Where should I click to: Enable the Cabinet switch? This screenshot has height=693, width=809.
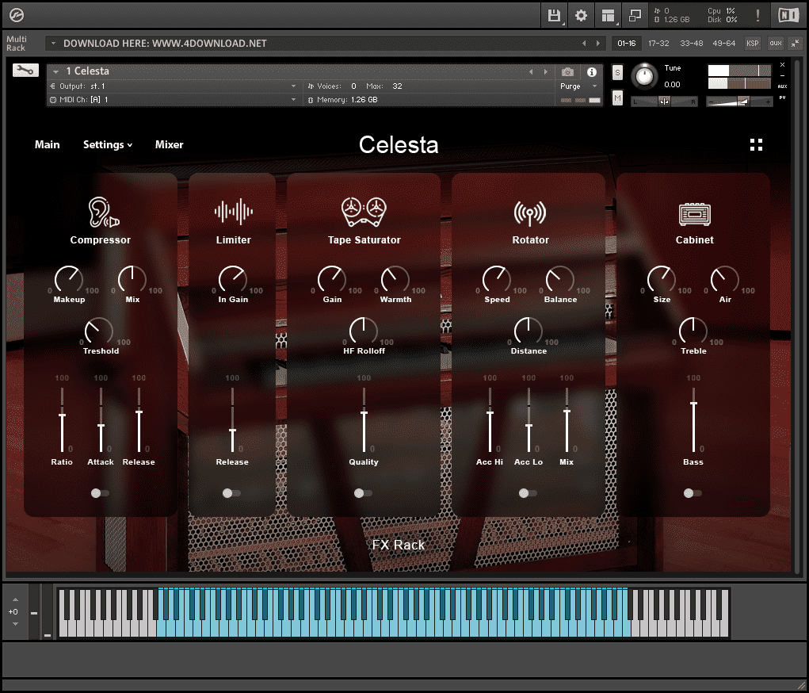(692, 493)
